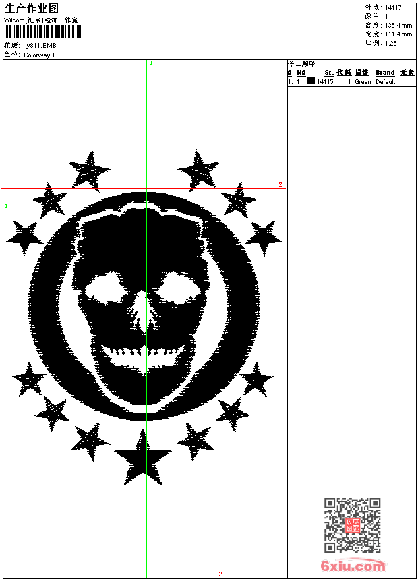Click the '停止顺序' stop sequence heading
The image size is (418, 579).
(x=303, y=64)
